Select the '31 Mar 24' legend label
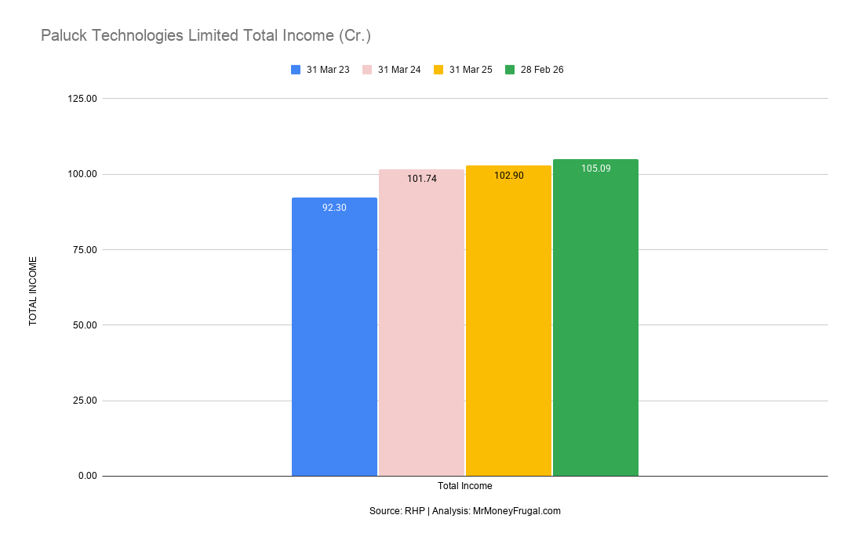 399,70
